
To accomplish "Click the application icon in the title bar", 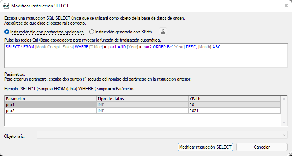I will tap(6, 6).
